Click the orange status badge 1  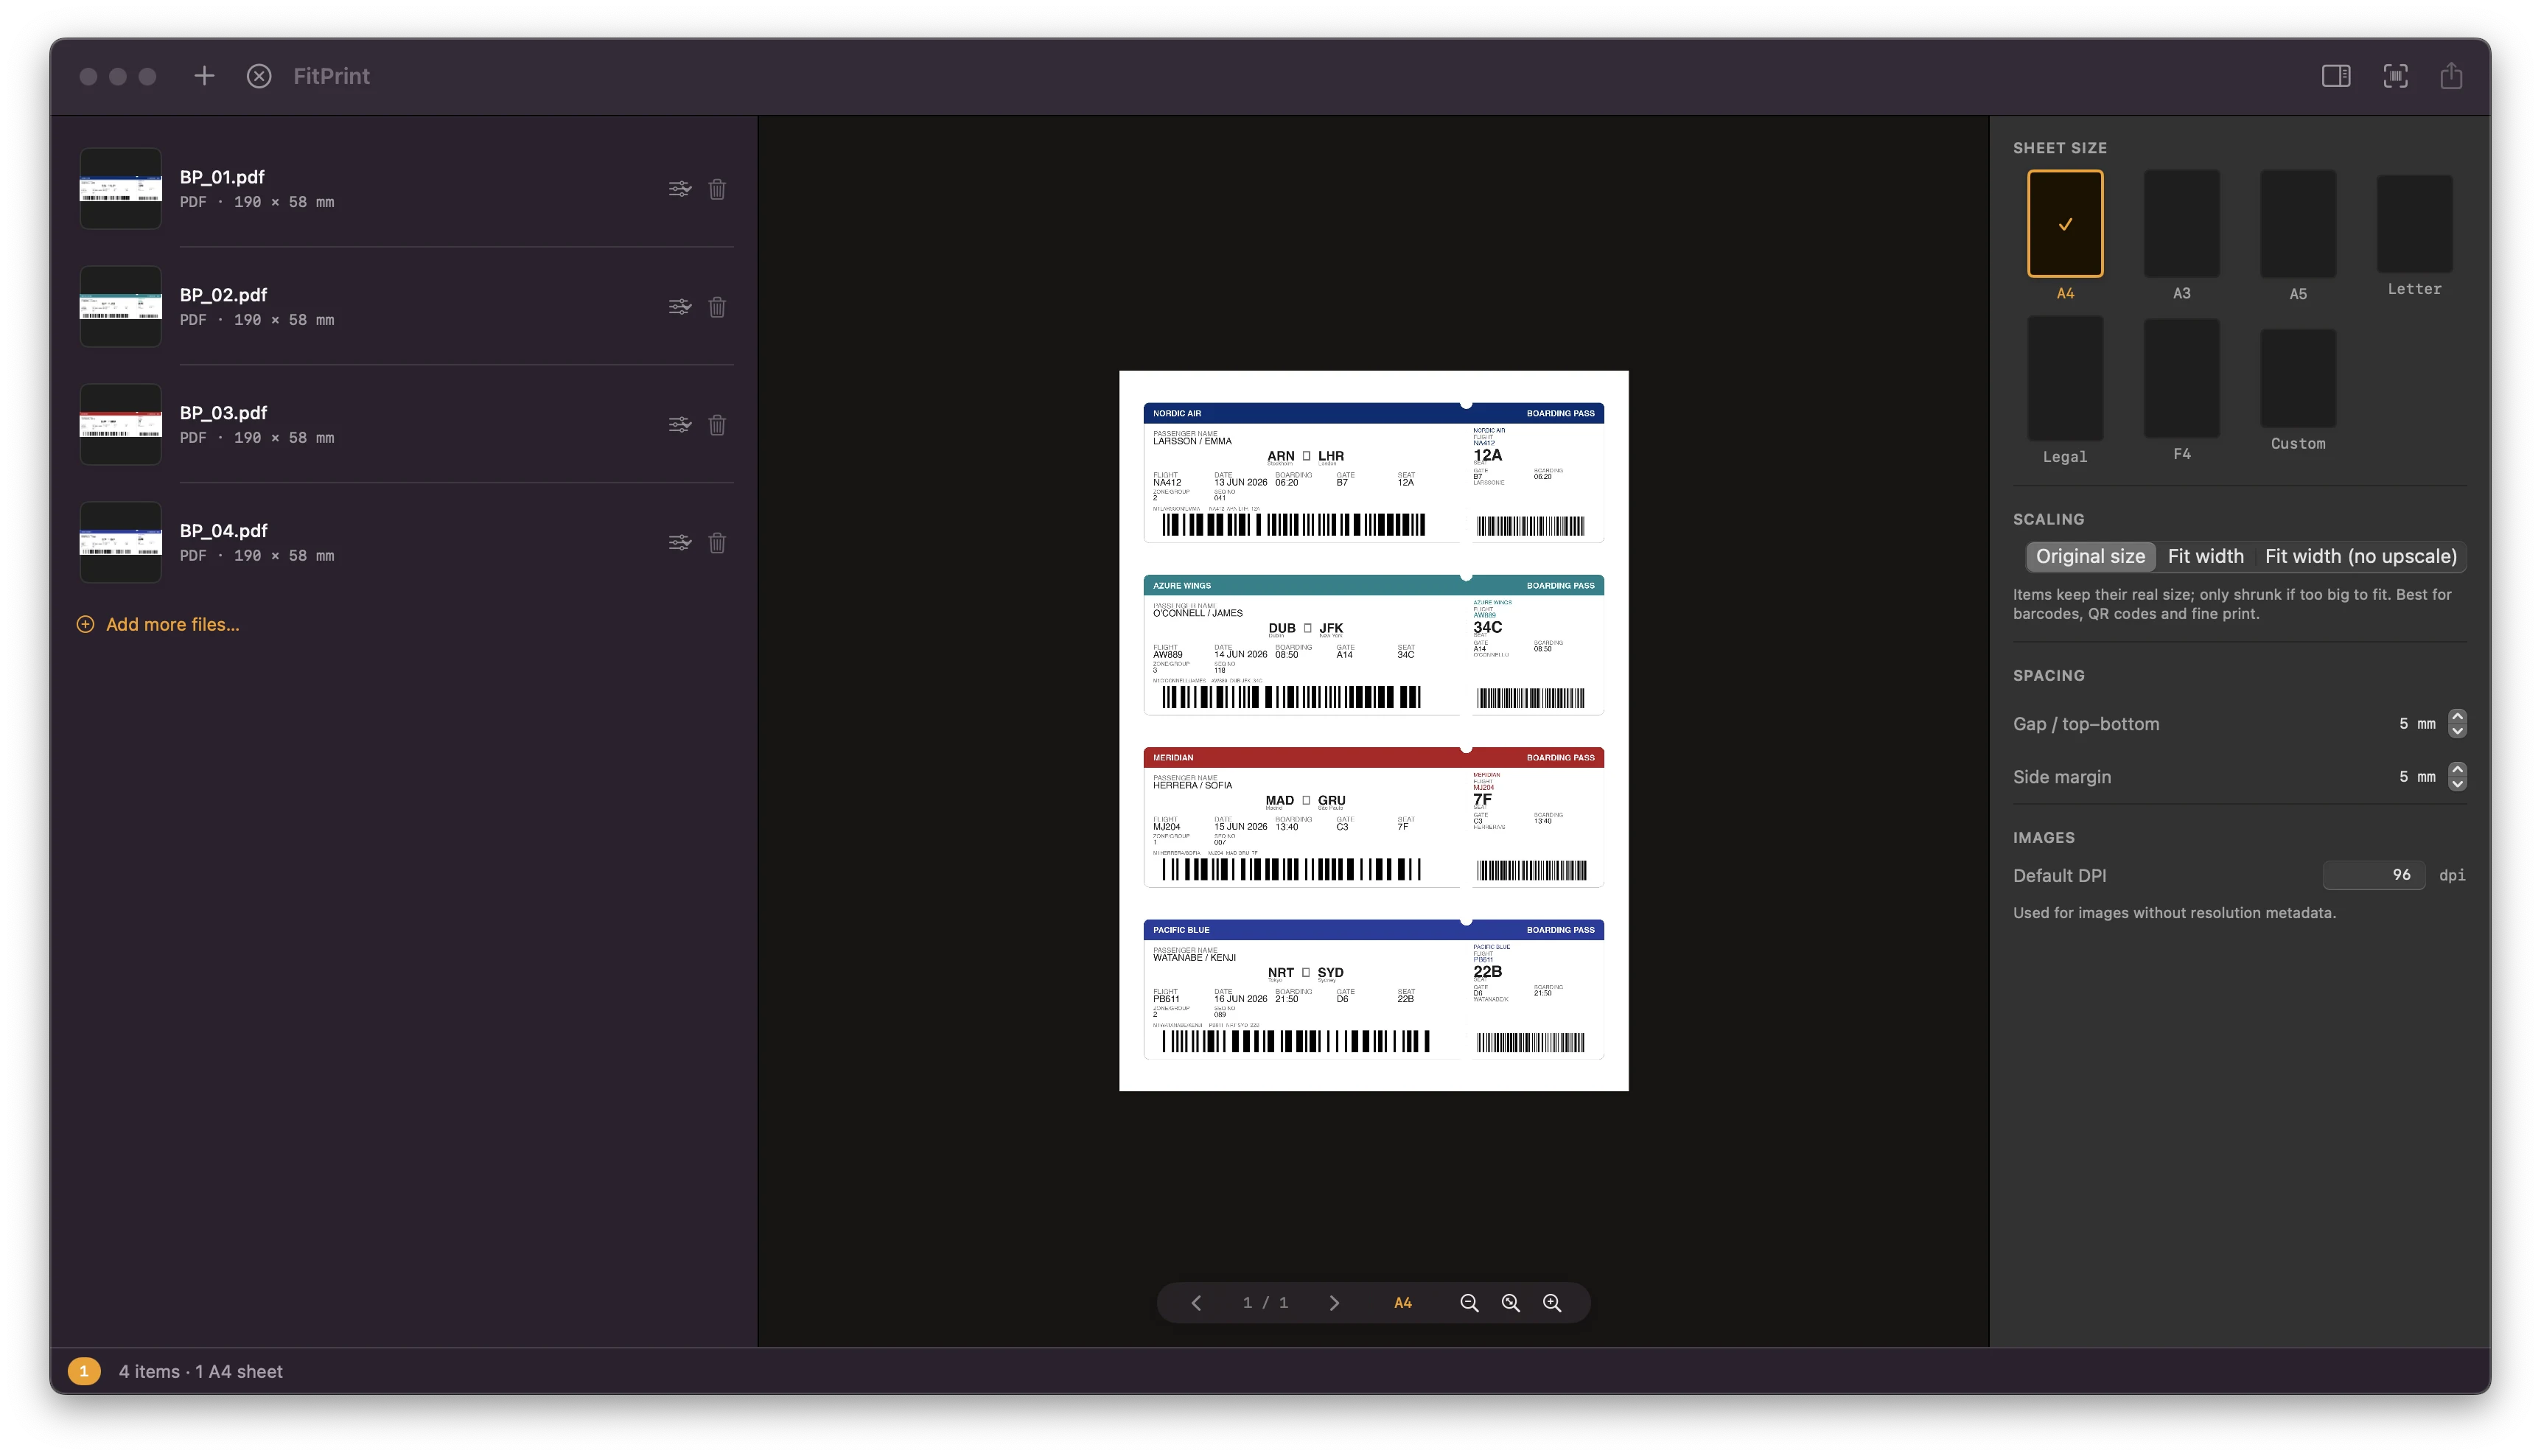tap(84, 1371)
